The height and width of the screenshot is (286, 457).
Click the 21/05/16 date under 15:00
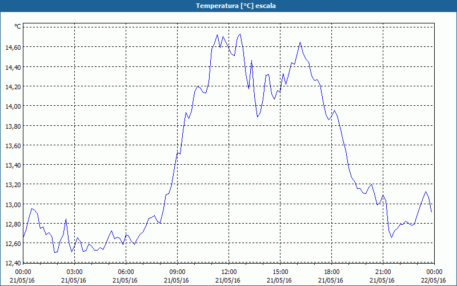click(x=279, y=280)
